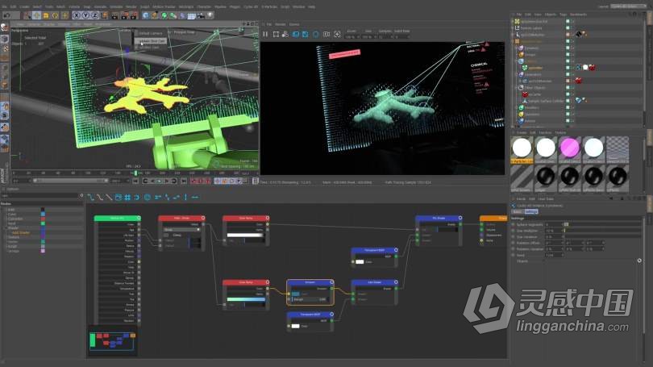Click the red Record Active Objects keyframe icon
This screenshot has height=367, width=653.
[193, 181]
